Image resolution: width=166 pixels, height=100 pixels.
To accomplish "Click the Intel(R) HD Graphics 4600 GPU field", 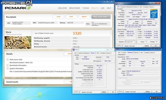I will pos(47,23).
